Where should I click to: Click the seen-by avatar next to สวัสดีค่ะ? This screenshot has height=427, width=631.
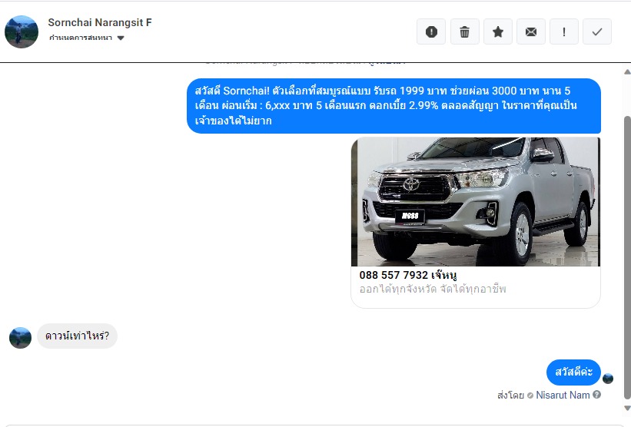(608, 379)
